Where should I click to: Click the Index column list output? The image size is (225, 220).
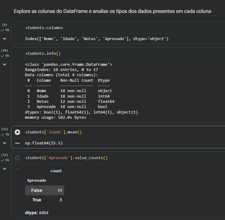(97, 39)
